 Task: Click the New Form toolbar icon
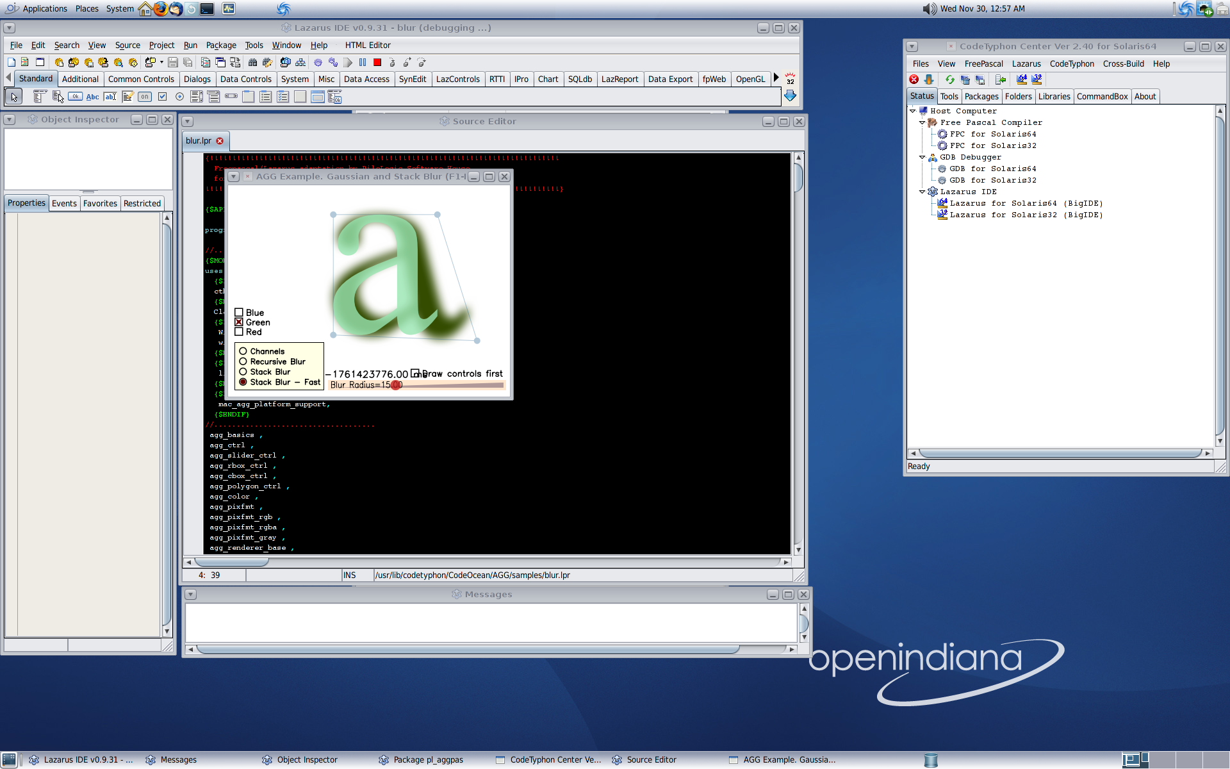40,62
